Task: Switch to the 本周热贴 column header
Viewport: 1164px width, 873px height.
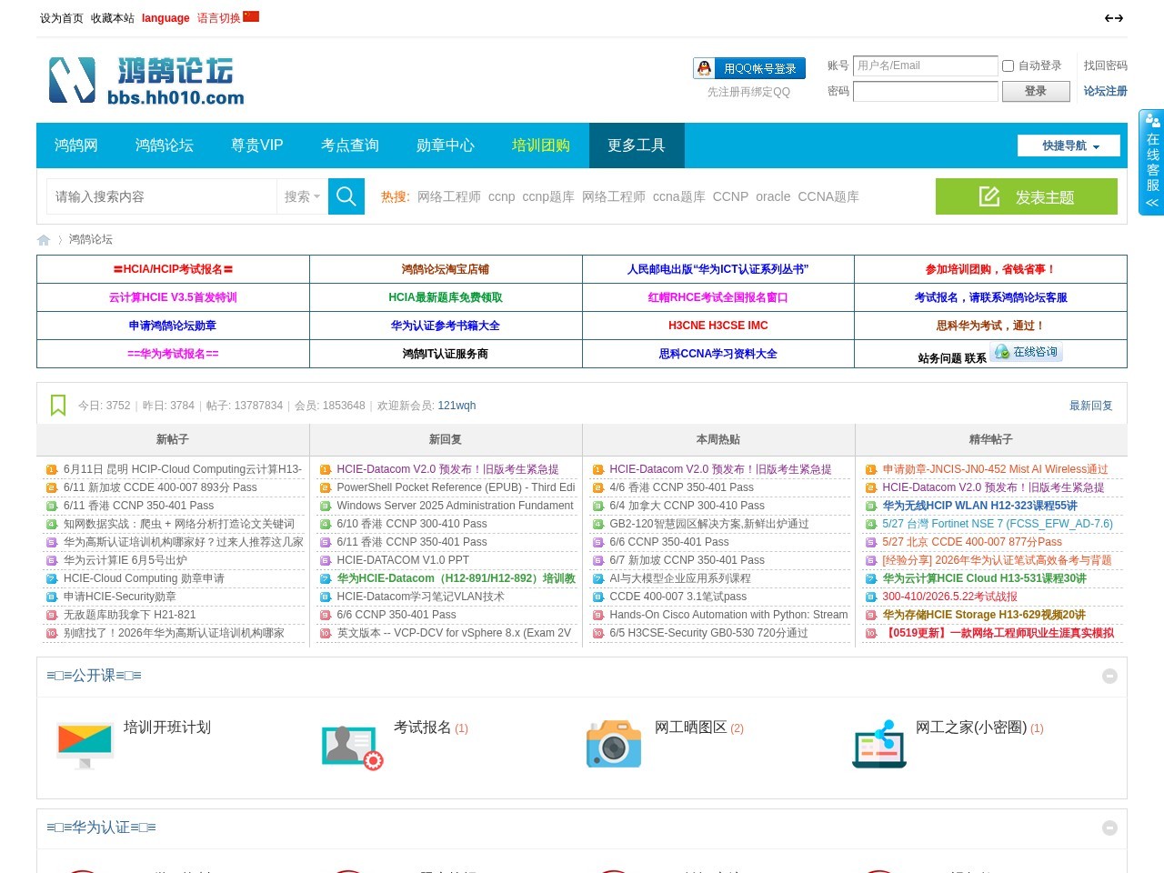Action: click(x=718, y=439)
